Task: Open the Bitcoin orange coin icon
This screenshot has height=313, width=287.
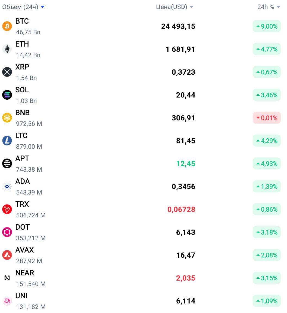Action: (x=7, y=26)
